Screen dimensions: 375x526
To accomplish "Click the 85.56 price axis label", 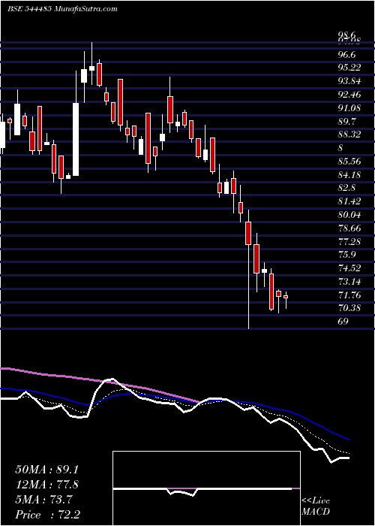I will (349, 162).
